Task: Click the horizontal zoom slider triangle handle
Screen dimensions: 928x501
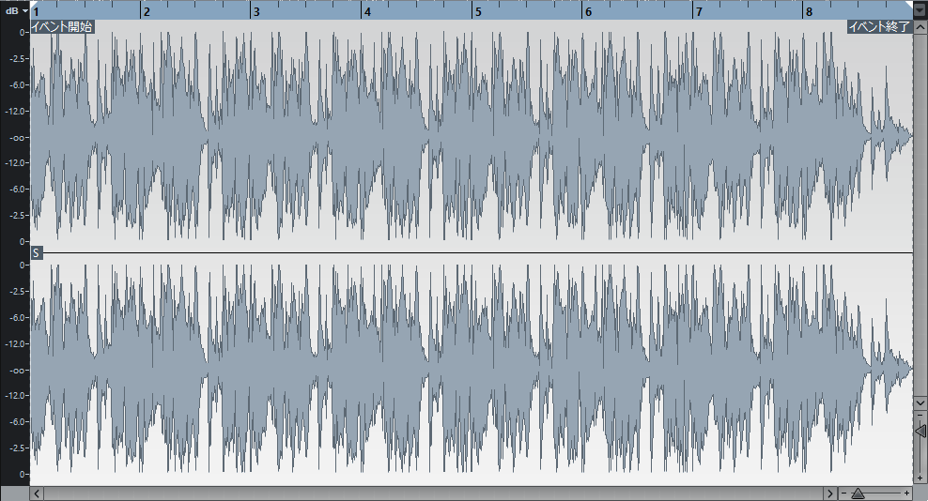Action: tap(858, 493)
